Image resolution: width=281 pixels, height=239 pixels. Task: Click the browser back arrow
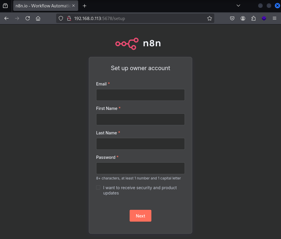6,18
